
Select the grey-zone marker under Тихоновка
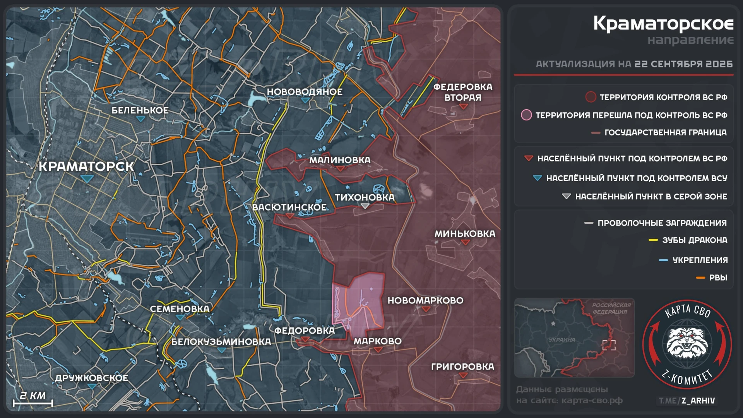pos(365,206)
